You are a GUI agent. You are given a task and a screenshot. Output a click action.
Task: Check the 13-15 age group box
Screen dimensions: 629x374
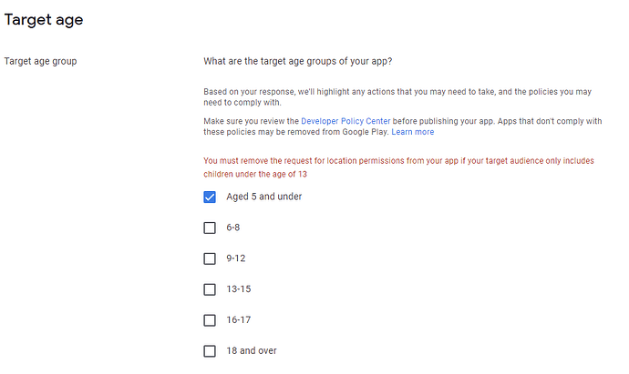210,289
